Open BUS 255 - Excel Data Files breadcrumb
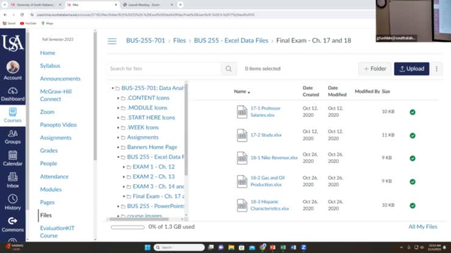Image resolution: width=451 pixels, height=253 pixels. (x=231, y=41)
